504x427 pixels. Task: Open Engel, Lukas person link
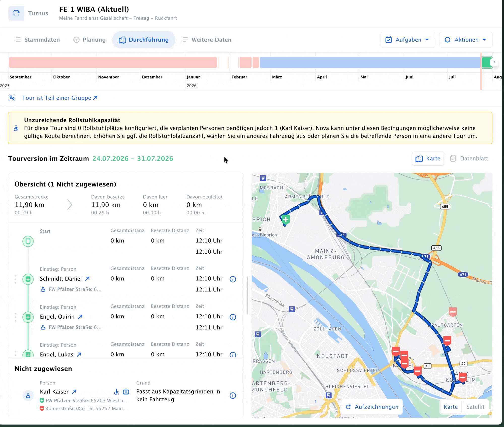click(79, 354)
